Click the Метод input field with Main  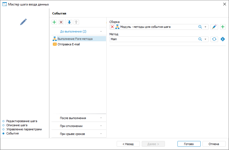click(x=153, y=39)
